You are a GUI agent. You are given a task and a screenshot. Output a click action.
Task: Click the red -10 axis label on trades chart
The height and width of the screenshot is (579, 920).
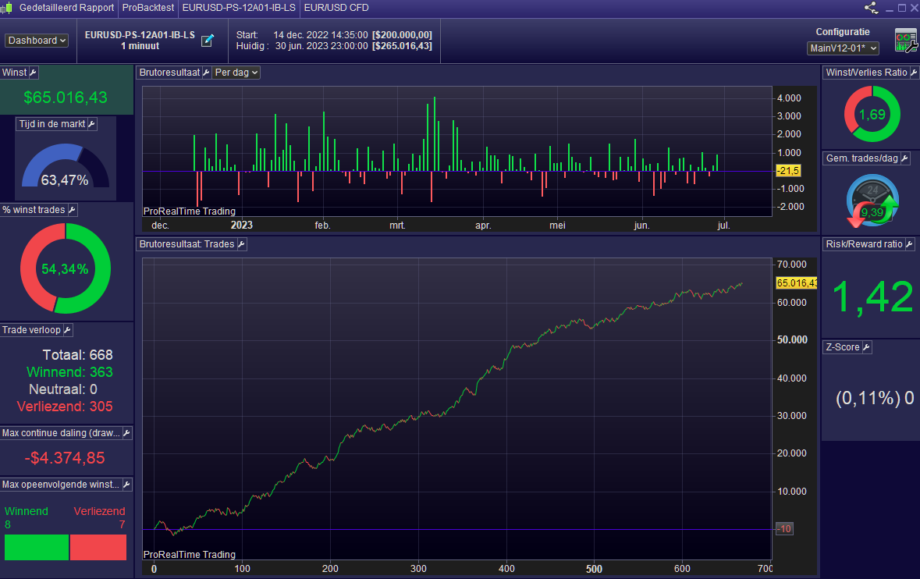784,528
